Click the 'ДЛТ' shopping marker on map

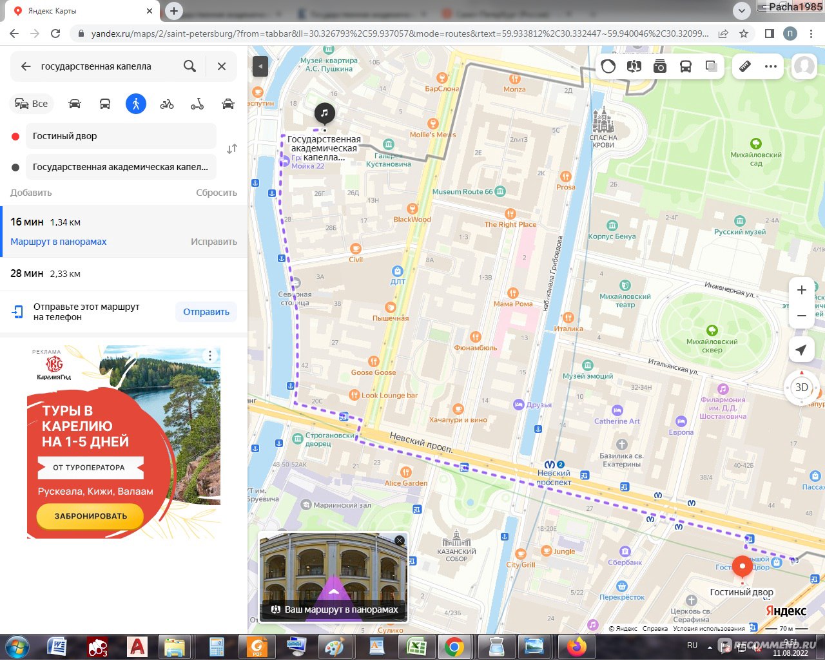398,271
